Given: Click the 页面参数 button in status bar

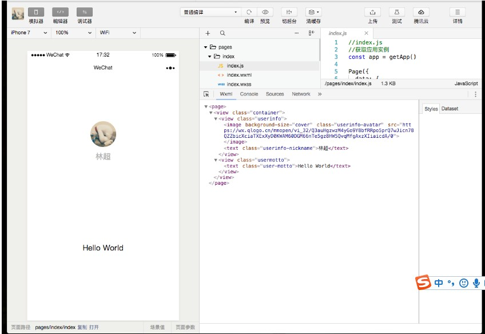Looking at the screenshot, I should tap(185, 327).
